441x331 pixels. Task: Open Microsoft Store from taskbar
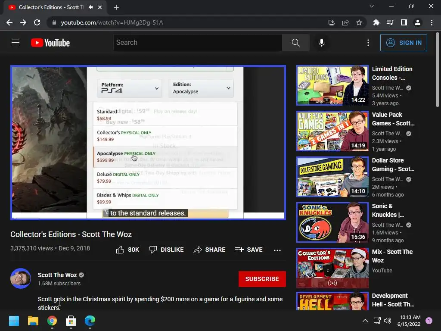coord(71,321)
